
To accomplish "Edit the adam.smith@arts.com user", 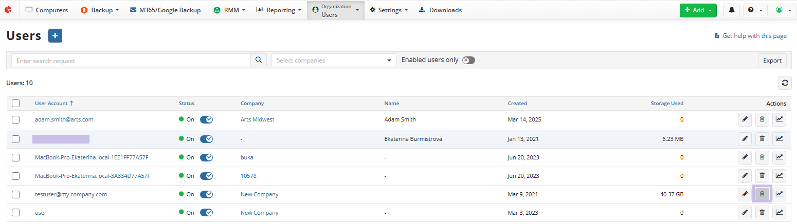I will [x=744, y=119].
